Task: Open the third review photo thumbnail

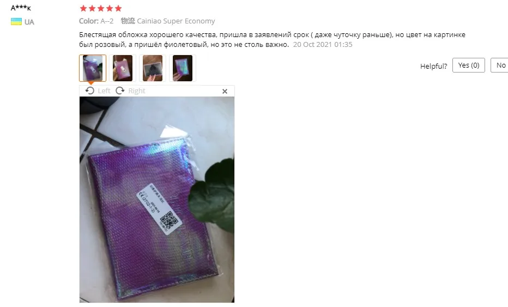Action: click(153, 68)
